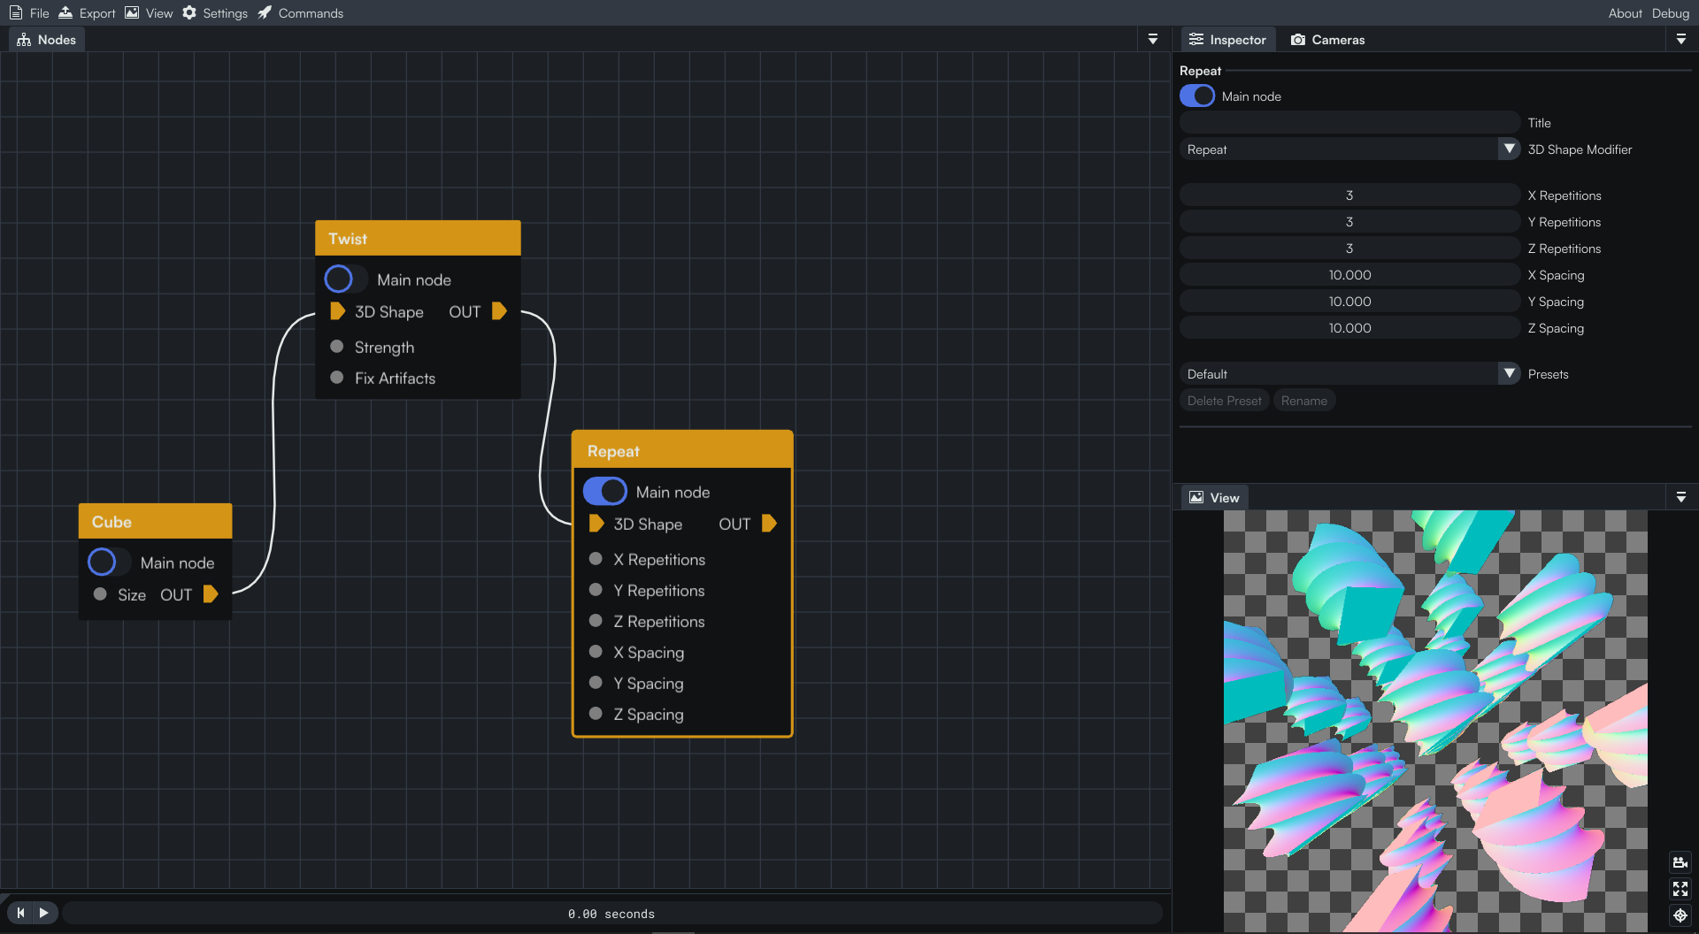
Task: Toggle Main node switch on the Twist node
Action: (346, 279)
